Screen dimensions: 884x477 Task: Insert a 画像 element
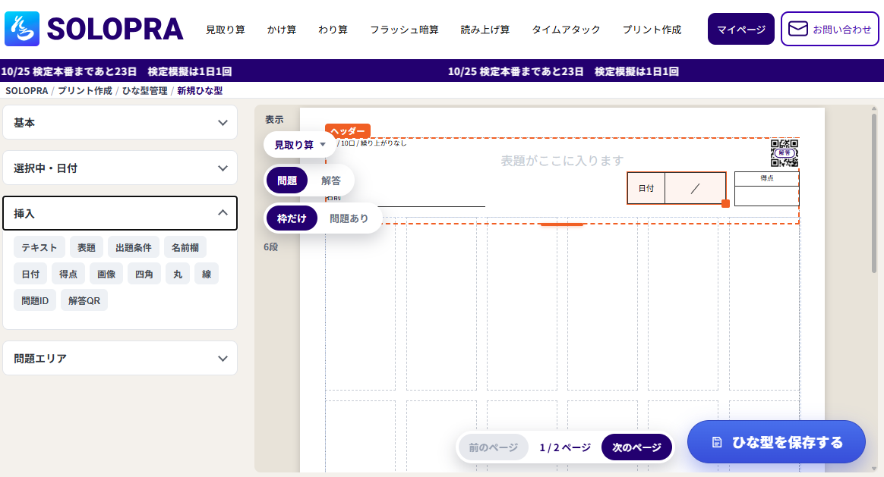coord(106,274)
